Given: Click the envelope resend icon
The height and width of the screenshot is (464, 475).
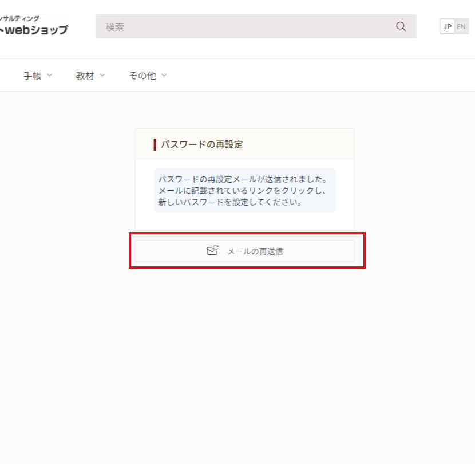Looking at the screenshot, I should click(x=212, y=250).
